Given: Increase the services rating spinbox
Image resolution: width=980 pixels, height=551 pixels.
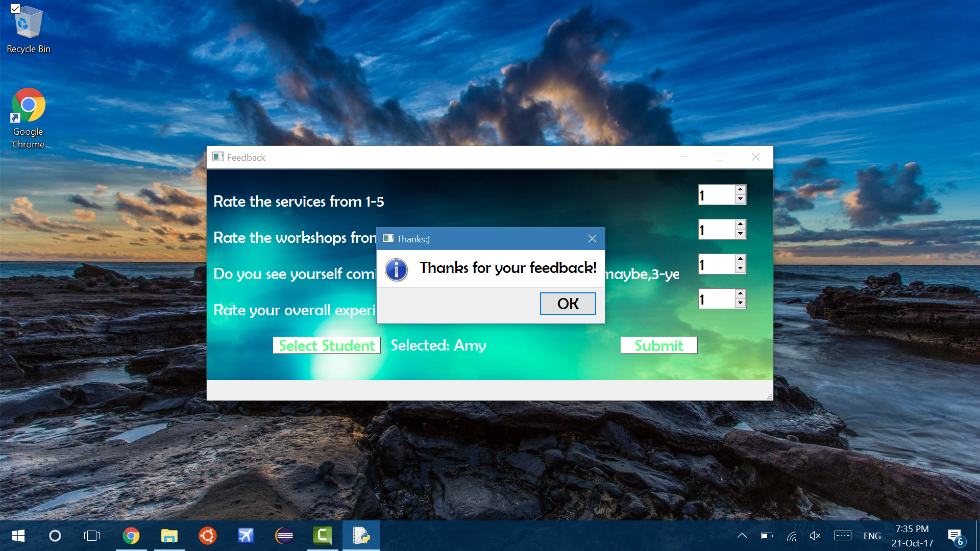Looking at the screenshot, I should (740, 190).
